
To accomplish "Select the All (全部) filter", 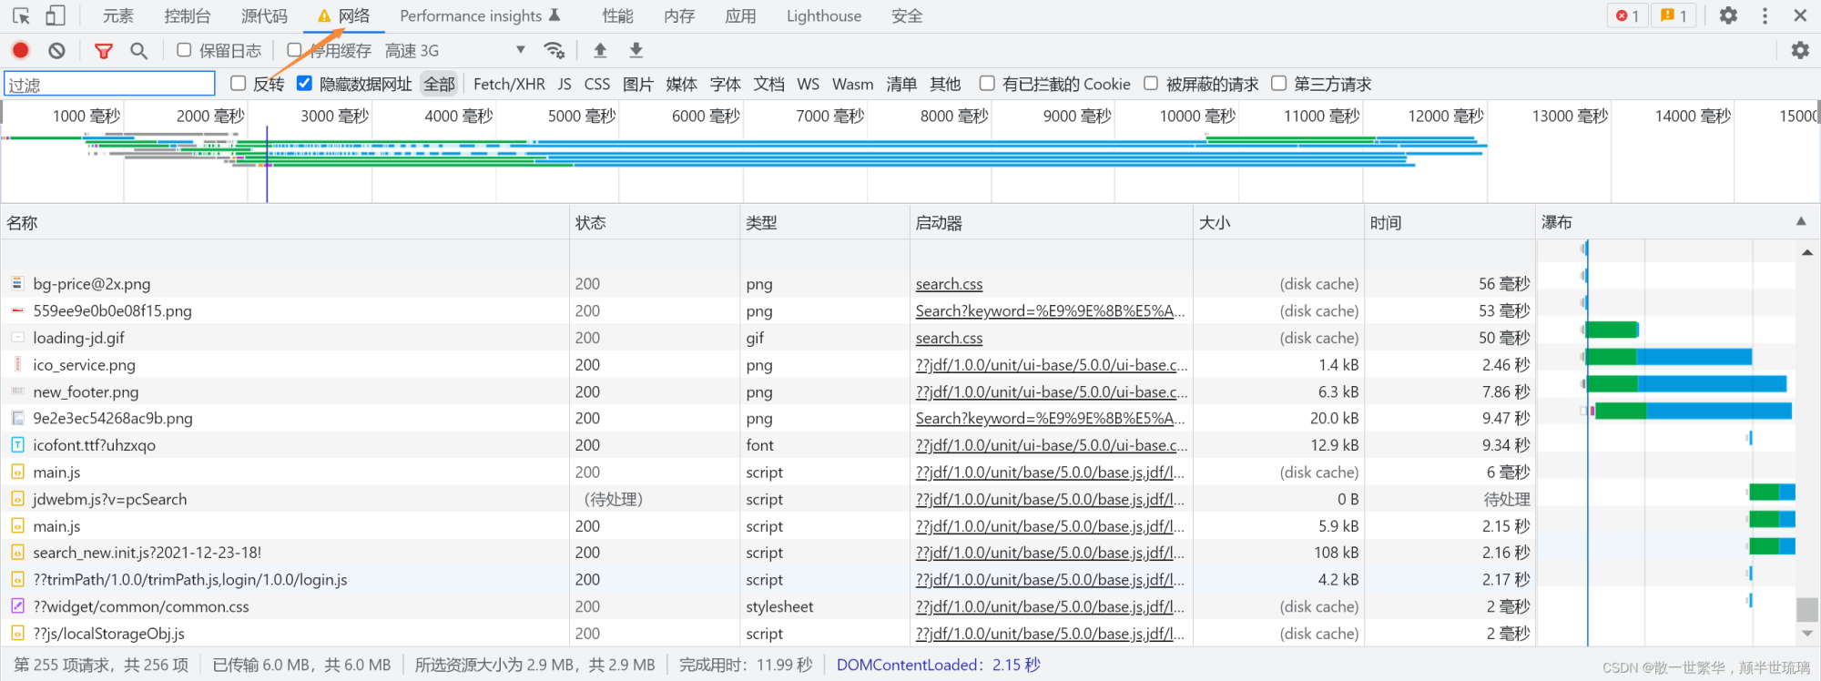I will point(440,84).
